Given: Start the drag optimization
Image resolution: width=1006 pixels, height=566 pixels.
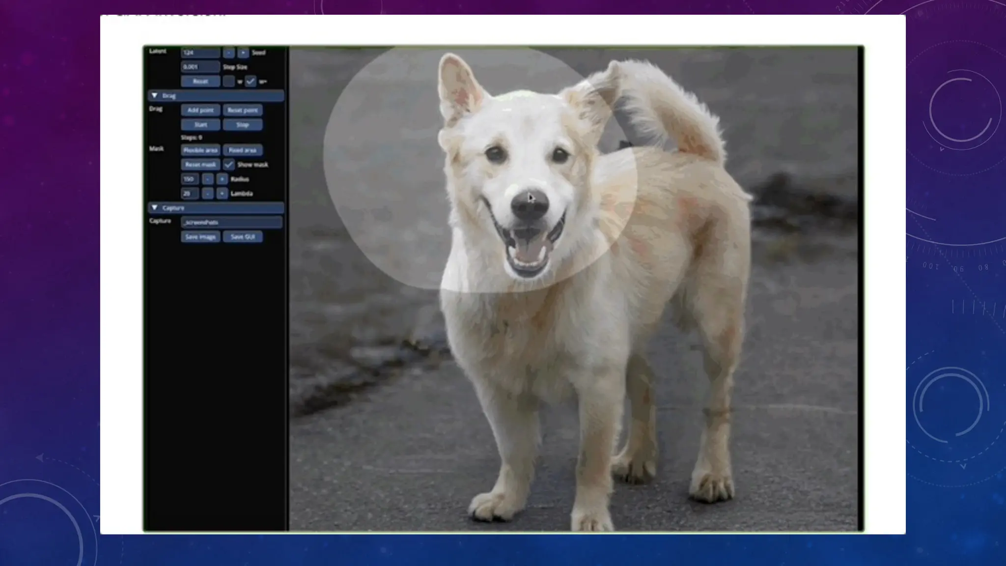Looking at the screenshot, I should point(200,125).
